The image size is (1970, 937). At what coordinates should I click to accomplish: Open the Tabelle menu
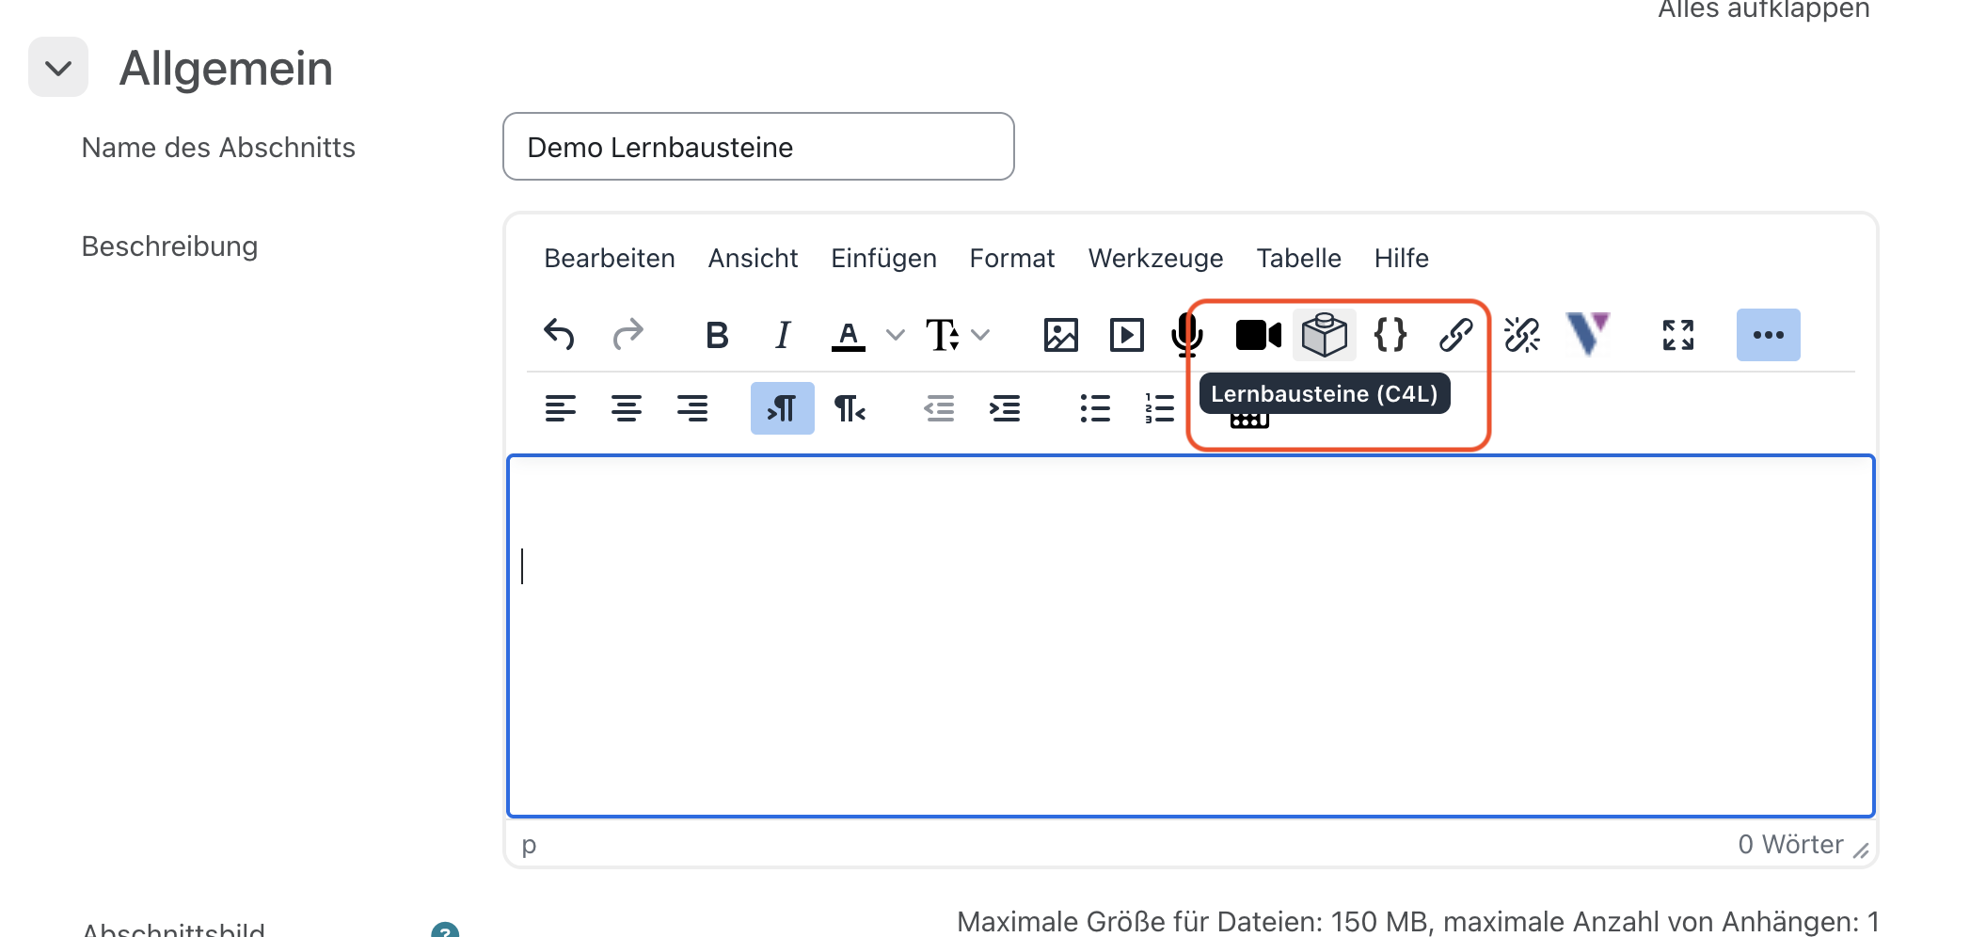point(1298,259)
